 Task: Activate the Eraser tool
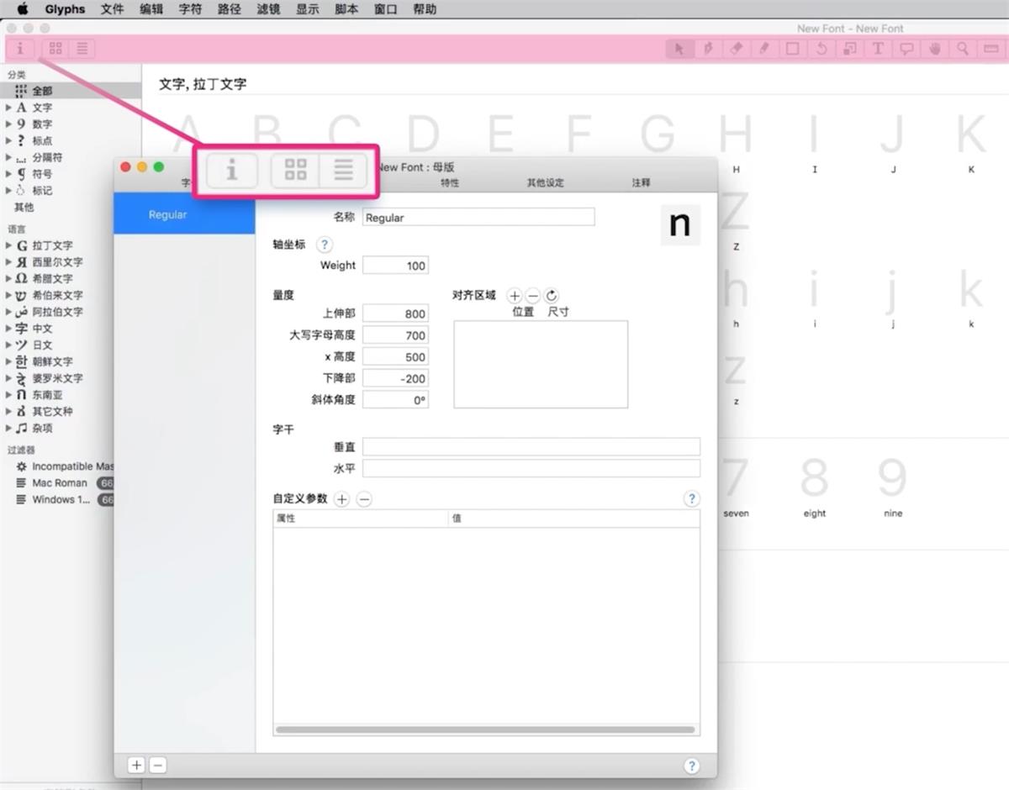point(737,49)
